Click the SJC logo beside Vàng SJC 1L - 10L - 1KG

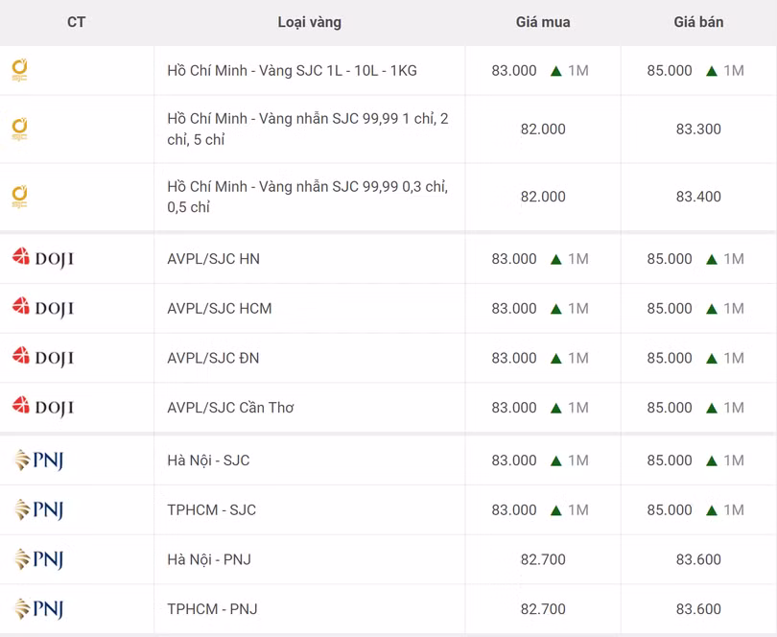[x=19, y=71]
